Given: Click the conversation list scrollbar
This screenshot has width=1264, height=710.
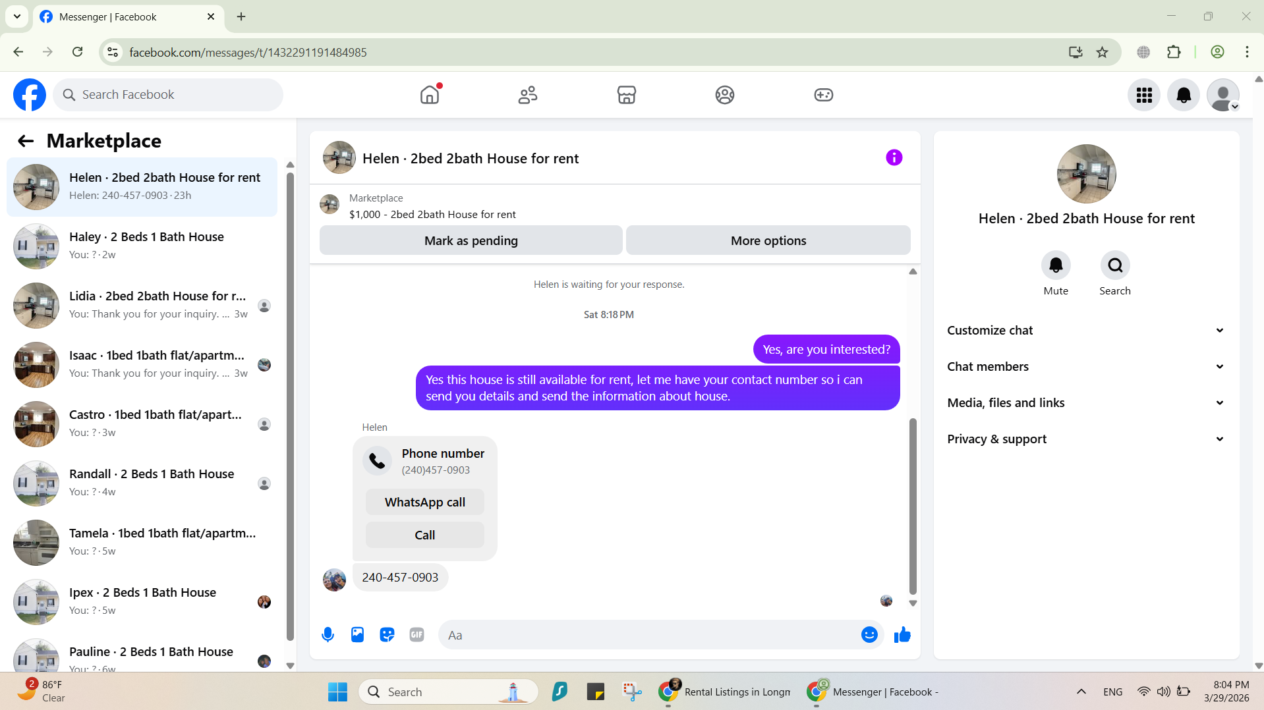Looking at the screenshot, I should pos(290,406).
